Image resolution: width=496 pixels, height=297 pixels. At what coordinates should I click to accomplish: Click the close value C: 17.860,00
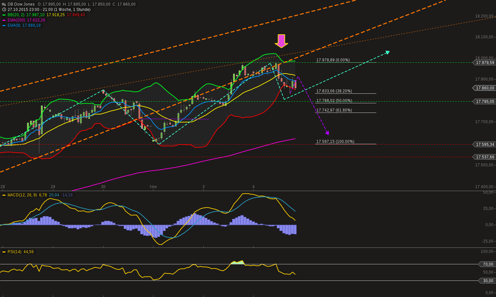124,4
